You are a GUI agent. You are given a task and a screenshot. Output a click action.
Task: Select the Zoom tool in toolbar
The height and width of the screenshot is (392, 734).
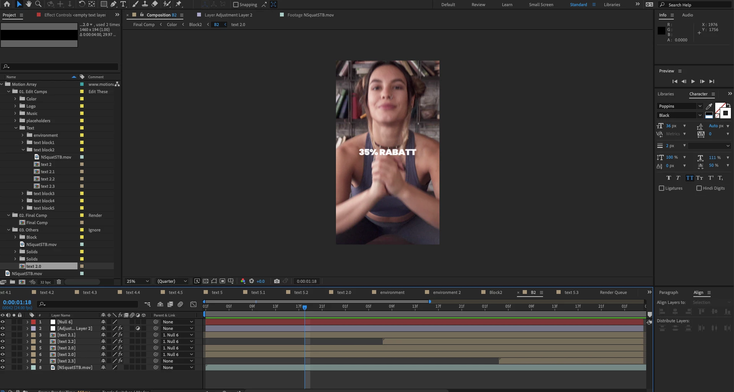tap(38, 4)
